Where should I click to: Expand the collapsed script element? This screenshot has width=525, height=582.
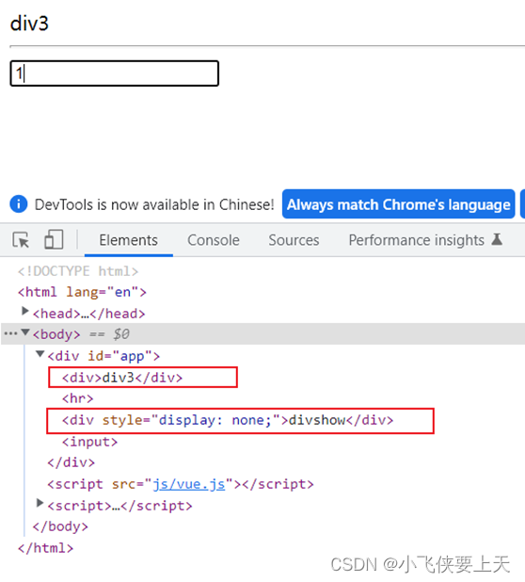[x=40, y=503]
